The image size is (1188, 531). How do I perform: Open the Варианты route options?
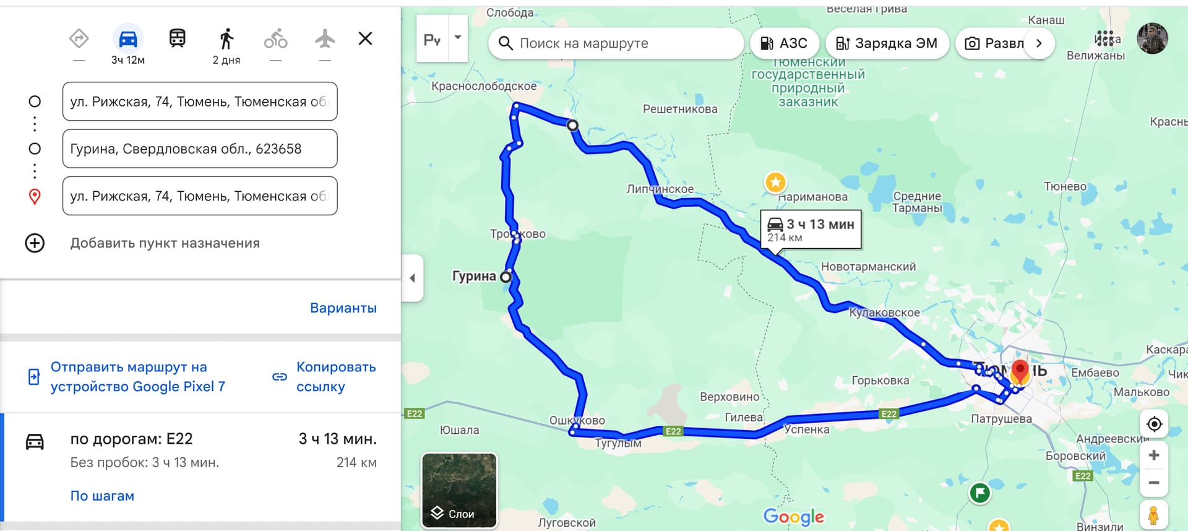point(343,308)
